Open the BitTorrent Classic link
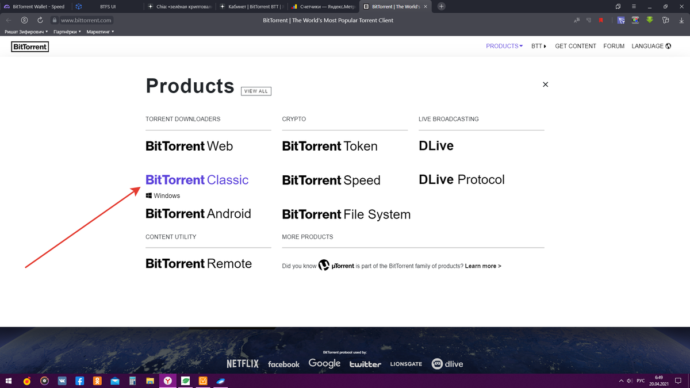Viewport: 690px width, 388px height. tap(197, 180)
